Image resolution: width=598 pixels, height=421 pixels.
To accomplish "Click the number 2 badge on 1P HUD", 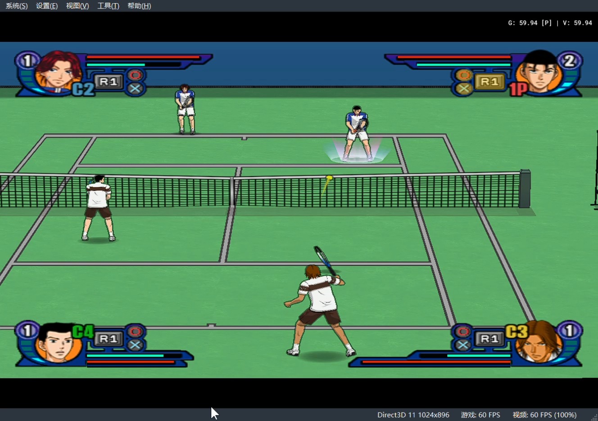I will click(570, 61).
